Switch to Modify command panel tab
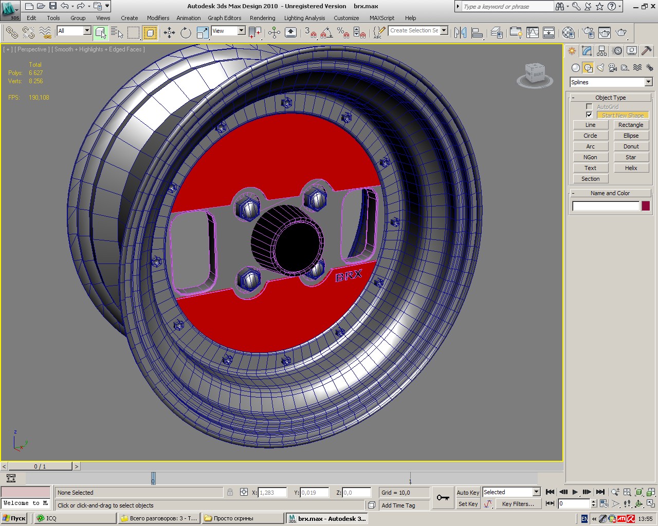Screen dimensions: 658x526 [x=587, y=50]
